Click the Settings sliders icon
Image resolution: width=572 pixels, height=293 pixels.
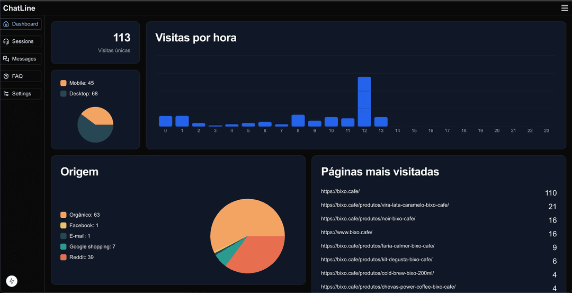(6, 94)
